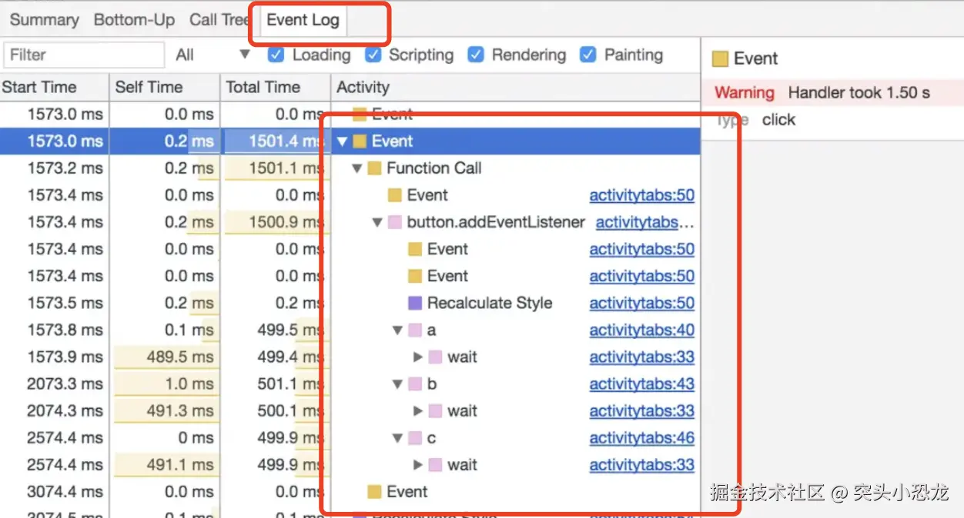Collapse function b row
Viewport: 964px width, 518px height.
tap(397, 384)
